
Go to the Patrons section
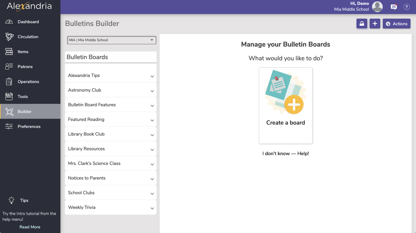coord(25,66)
